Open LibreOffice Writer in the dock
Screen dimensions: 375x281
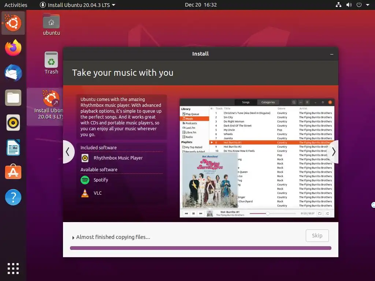[13, 148]
